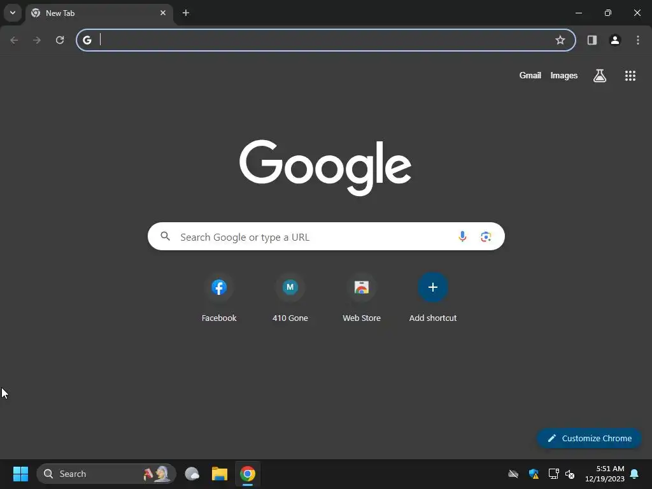This screenshot has height=489, width=652.
Task: Open File Explorer from taskbar
Action: pyautogui.click(x=220, y=474)
